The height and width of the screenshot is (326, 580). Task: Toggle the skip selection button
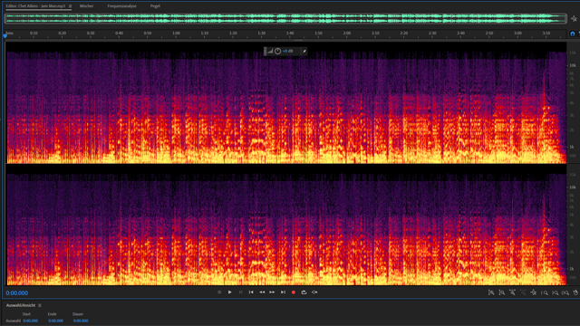coord(314,292)
